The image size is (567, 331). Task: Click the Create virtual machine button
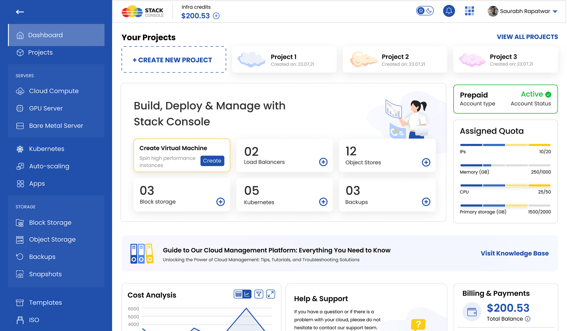click(212, 161)
